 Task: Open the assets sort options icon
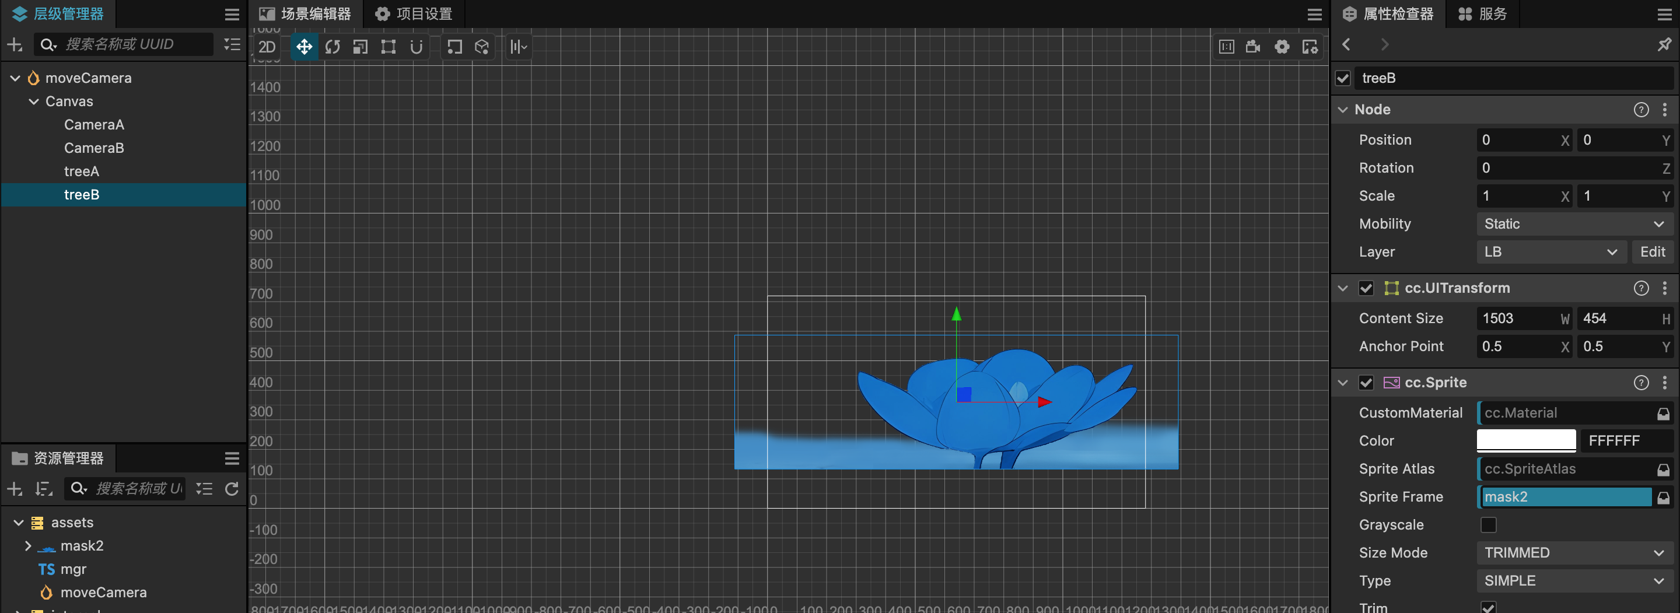click(x=44, y=489)
